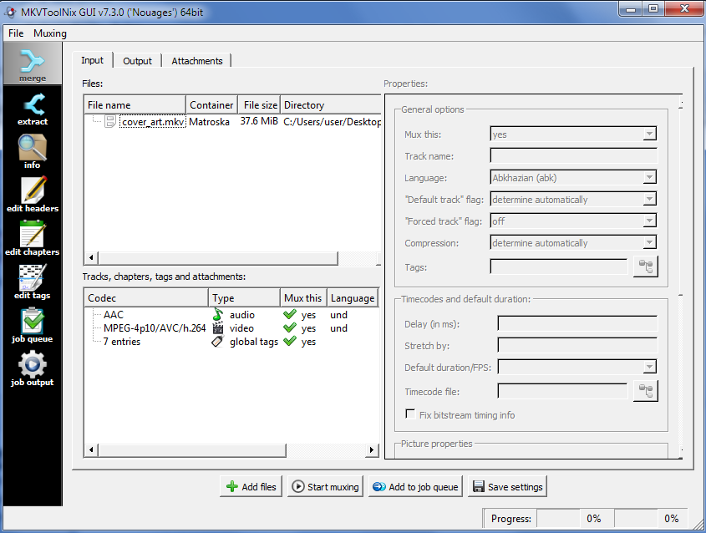Open the job output view
706x533 pixels.
[33, 369]
